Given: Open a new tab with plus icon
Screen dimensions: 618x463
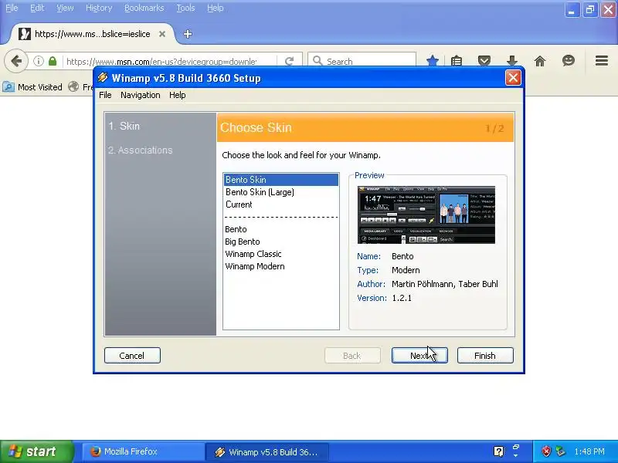Looking at the screenshot, I should pyautogui.click(x=188, y=34).
